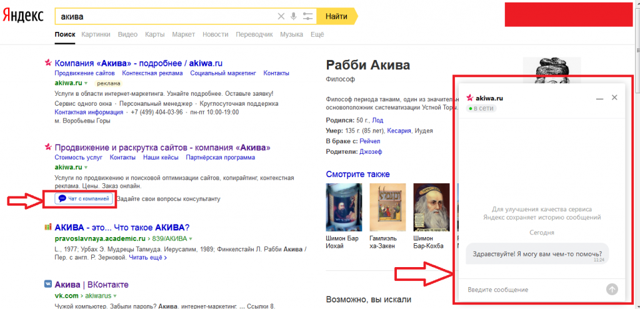Click the Чат с компанией button
This screenshot has width=640, height=309.
(84, 199)
